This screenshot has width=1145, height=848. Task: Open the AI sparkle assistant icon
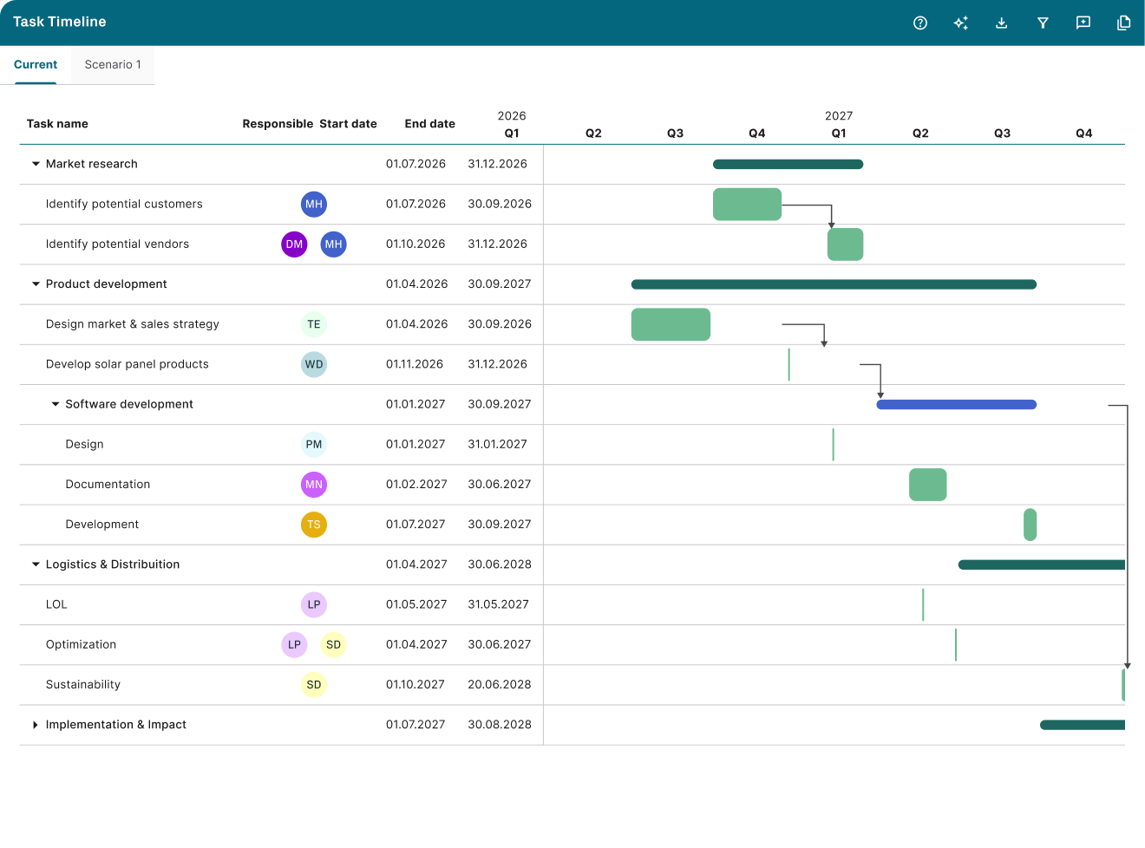(961, 23)
